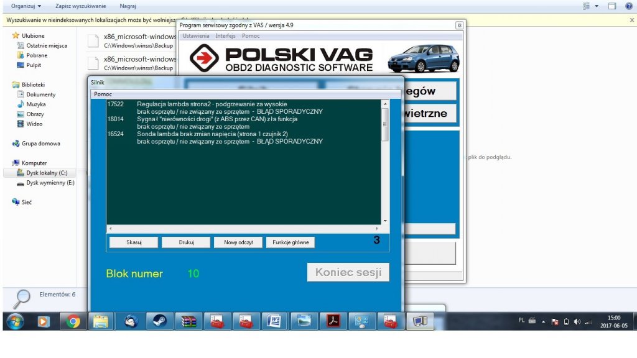The height and width of the screenshot is (358, 637).
Task: Select Dysk wymienny (E:)
Action: (x=50, y=183)
